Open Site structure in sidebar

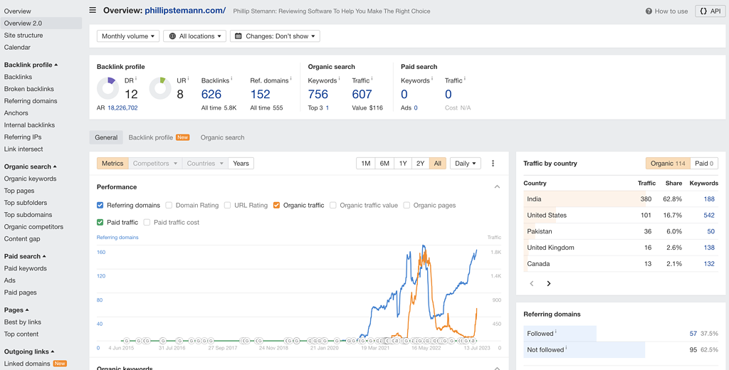23,36
